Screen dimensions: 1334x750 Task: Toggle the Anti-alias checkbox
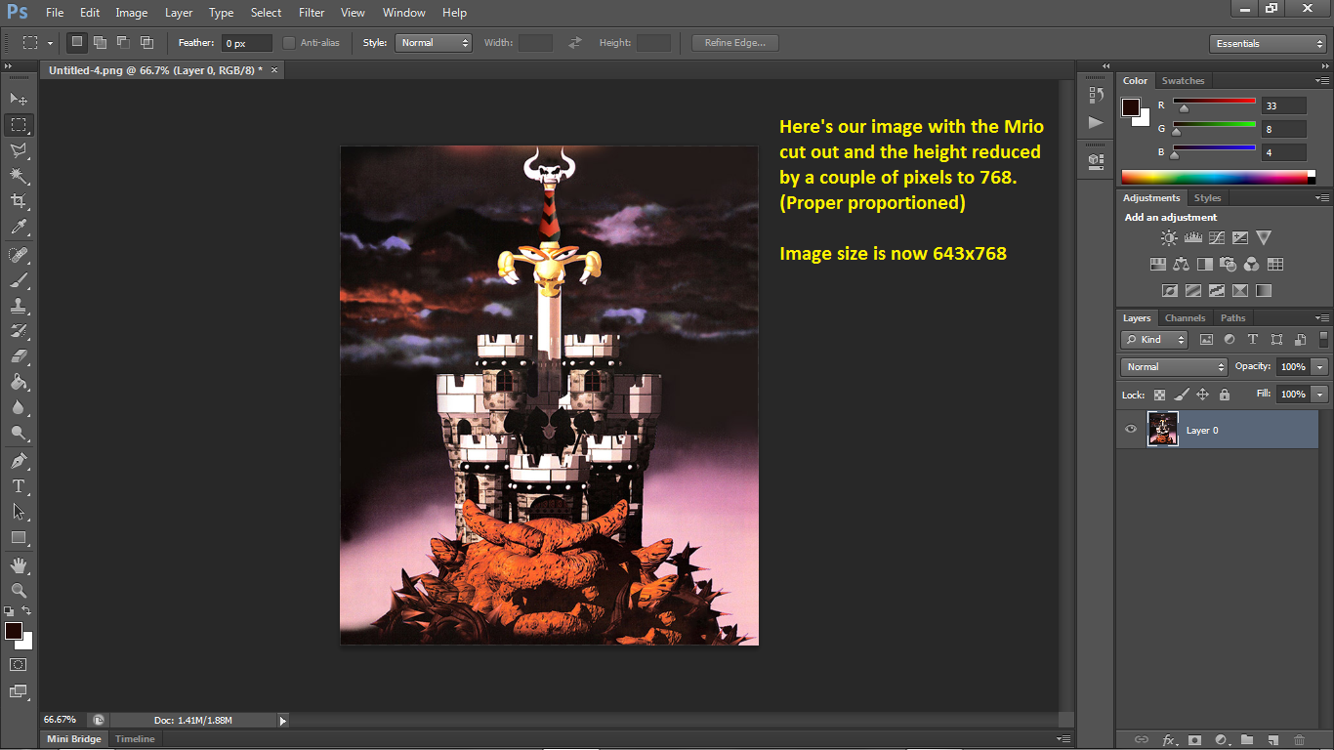click(x=289, y=43)
